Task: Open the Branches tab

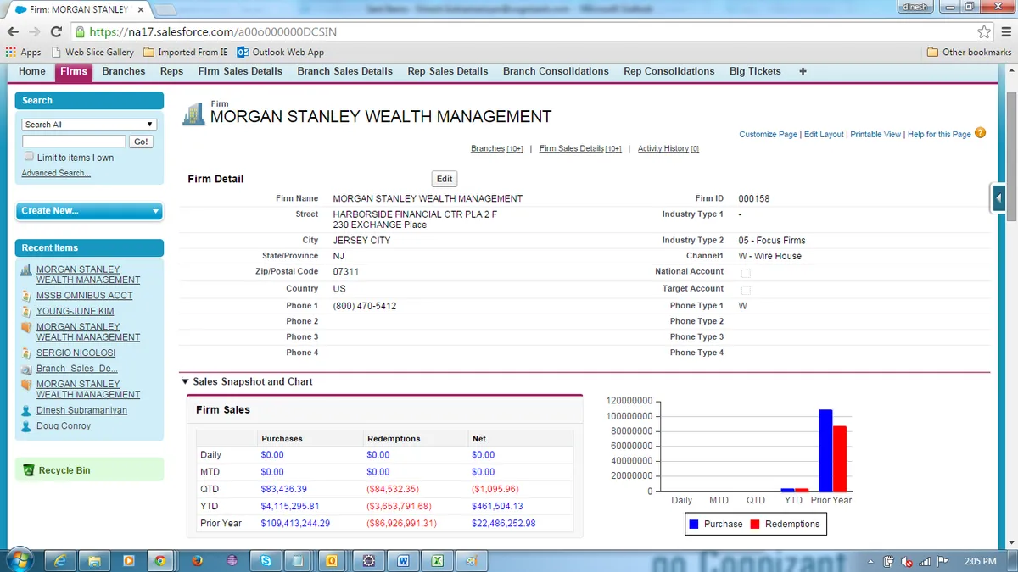Action: [124, 71]
